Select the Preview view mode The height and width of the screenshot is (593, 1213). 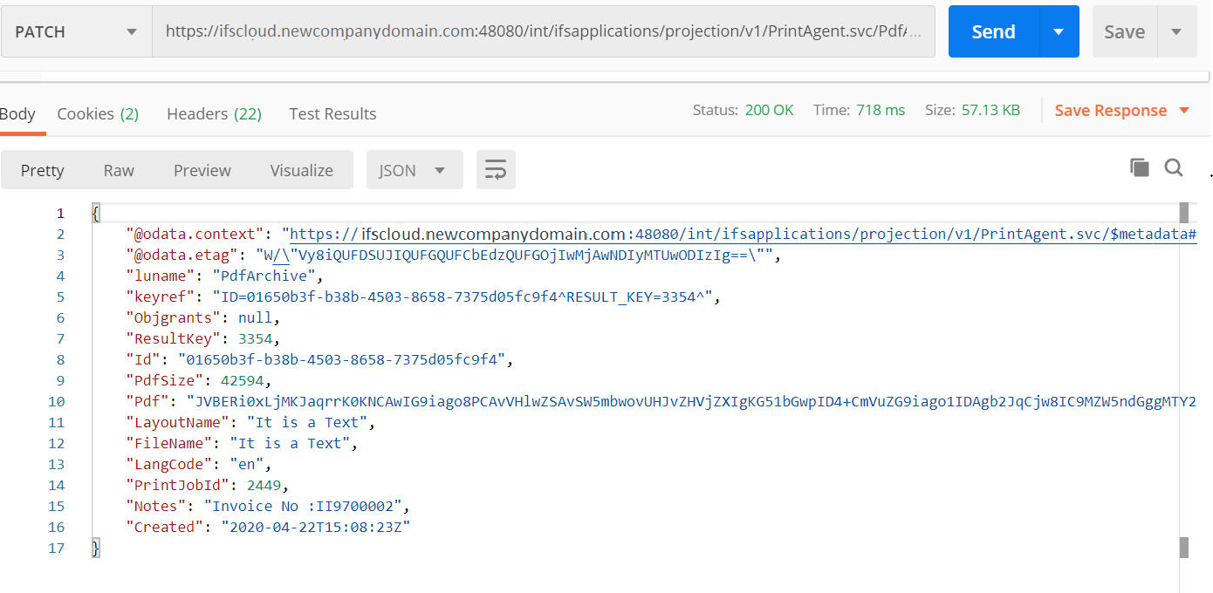[x=202, y=170]
